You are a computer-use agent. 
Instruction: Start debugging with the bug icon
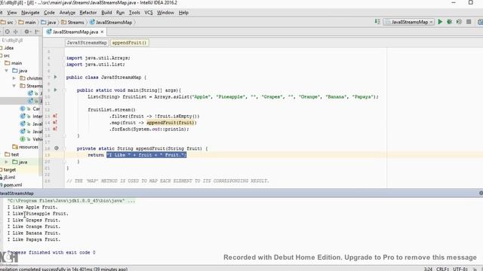click(450, 22)
